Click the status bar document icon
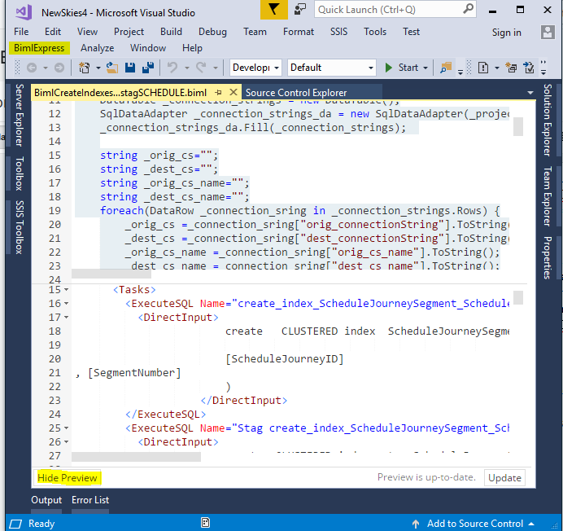The height and width of the screenshot is (531, 563). pyautogui.click(x=205, y=523)
